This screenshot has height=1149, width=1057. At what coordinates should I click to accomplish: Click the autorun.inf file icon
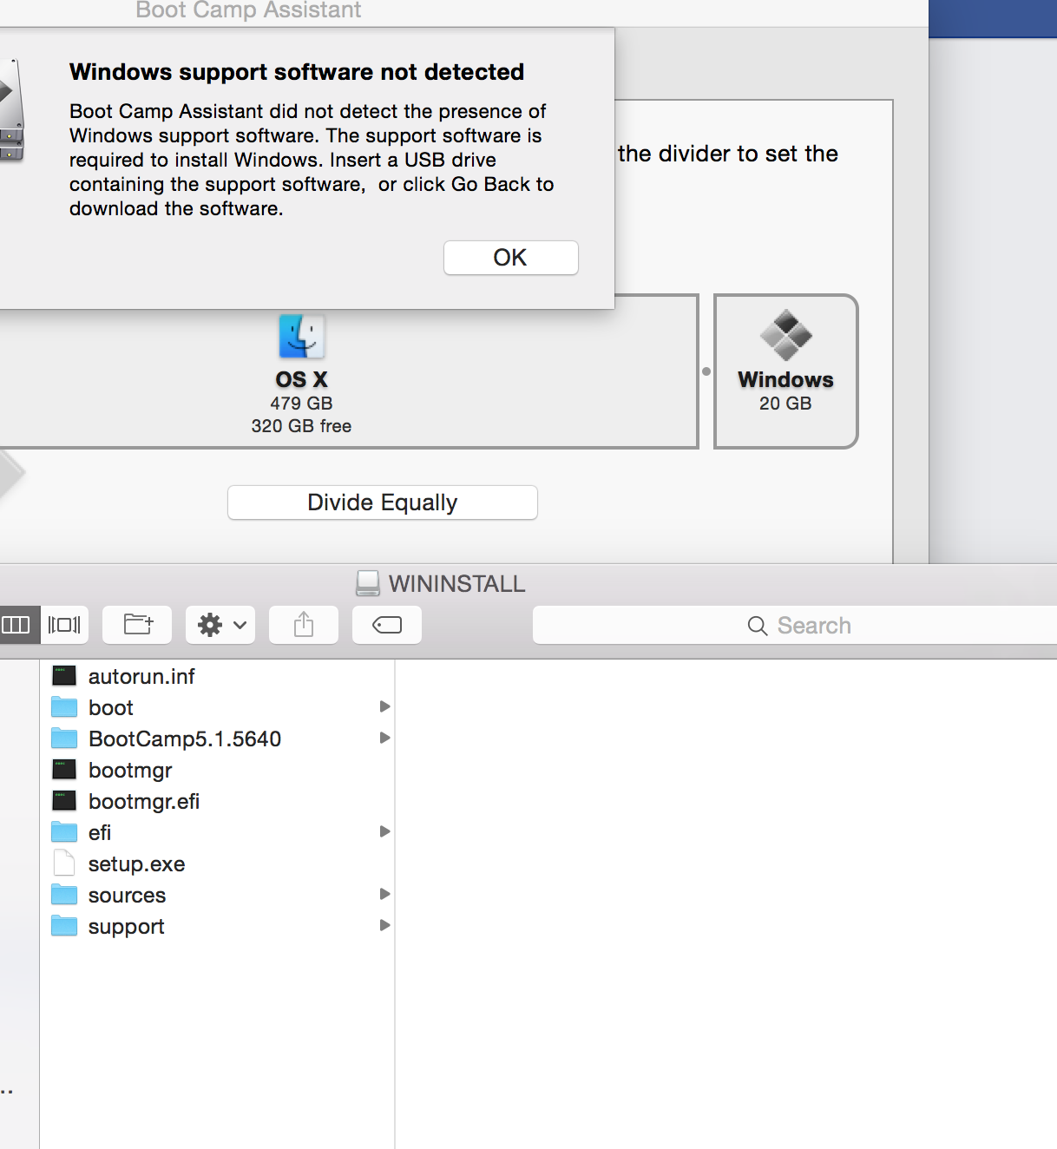[64, 675]
